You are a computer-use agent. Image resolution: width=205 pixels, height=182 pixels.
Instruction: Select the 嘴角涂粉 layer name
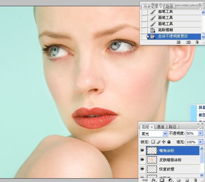click(167, 151)
